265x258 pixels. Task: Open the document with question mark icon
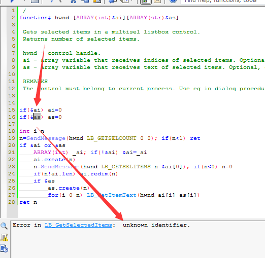point(4,249)
